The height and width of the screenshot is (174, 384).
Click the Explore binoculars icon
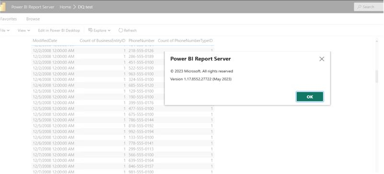coord(90,30)
